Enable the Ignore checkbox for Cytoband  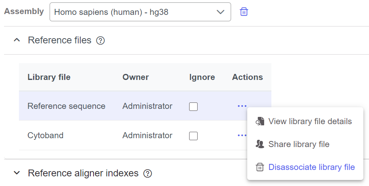pyautogui.click(x=194, y=136)
